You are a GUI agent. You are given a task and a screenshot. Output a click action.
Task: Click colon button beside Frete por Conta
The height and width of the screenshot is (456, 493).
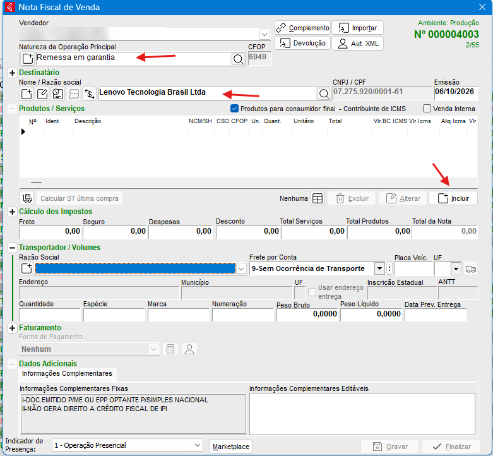point(389,269)
